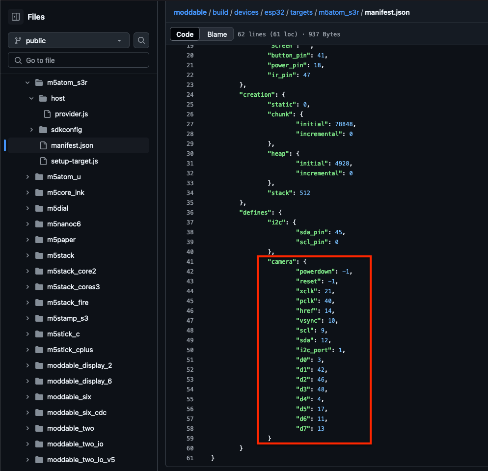This screenshot has width=488, height=471.
Task: Click the m5stack_core2 folder icon
Action: (x=39, y=271)
